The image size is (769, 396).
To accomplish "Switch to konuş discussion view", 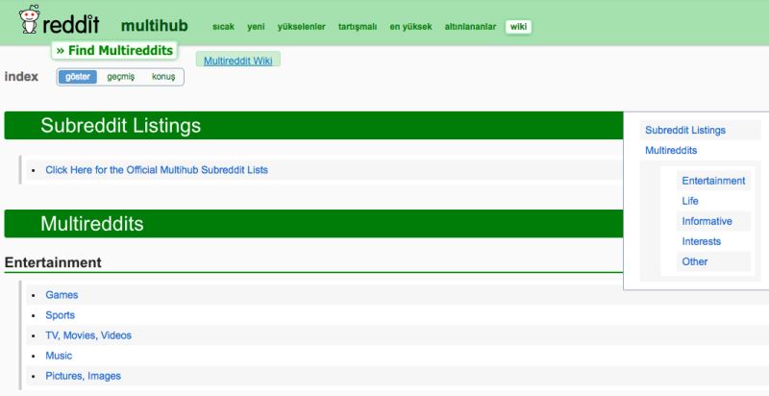I will coord(163,77).
